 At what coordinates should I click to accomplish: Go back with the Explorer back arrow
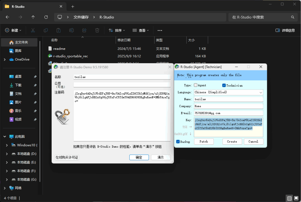point(7,17)
